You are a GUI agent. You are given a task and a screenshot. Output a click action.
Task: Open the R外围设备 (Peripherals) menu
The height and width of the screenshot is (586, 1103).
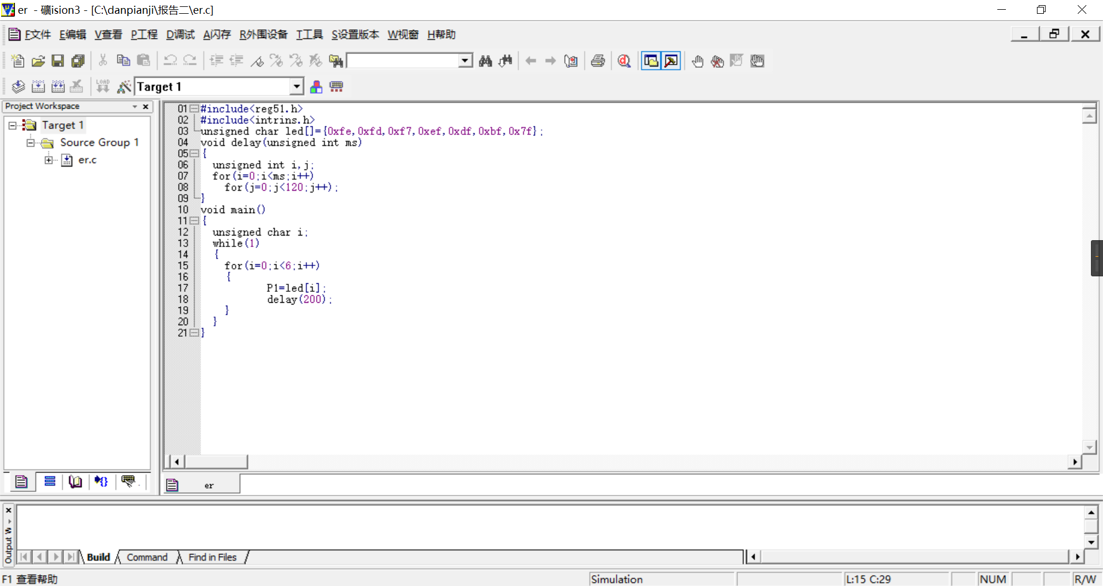tap(264, 34)
